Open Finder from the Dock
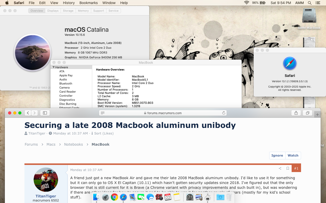Image resolution: width=326 pixels, height=203 pixels. pyautogui.click(x=97, y=197)
